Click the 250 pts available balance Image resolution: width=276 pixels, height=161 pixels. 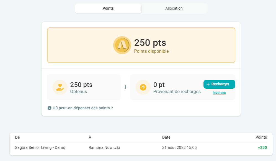pos(150,43)
